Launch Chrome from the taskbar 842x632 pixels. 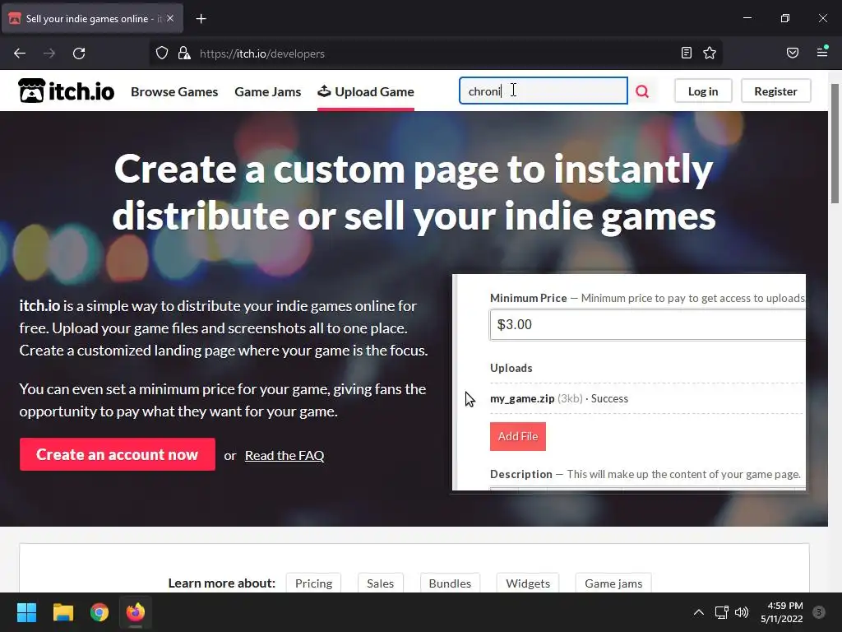coord(99,612)
